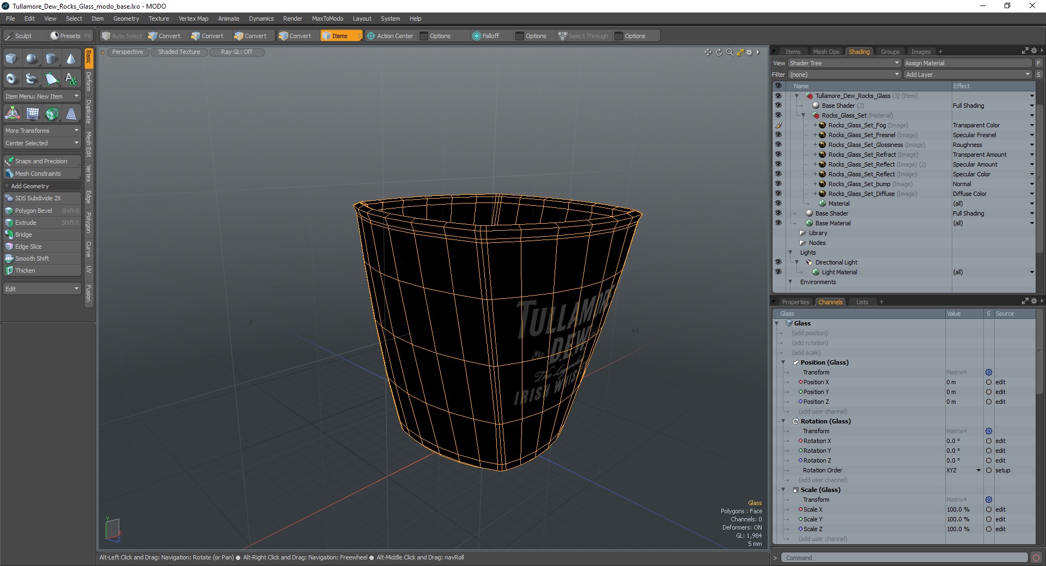This screenshot has width=1046, height=566.
Task: Open the Texture menu
Action: tap(159, 19)
